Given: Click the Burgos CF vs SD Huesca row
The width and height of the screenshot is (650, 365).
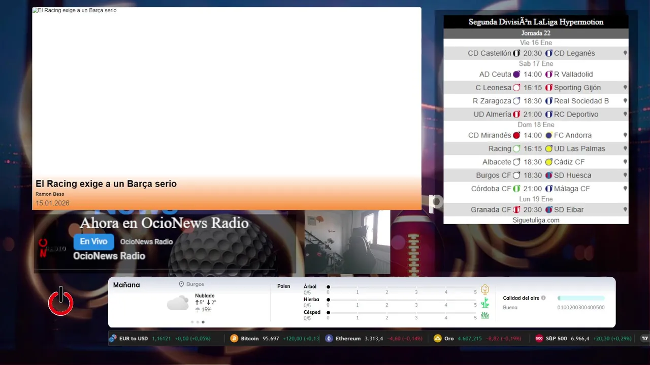Looking at the screenshot, I should tap(536, 175).
